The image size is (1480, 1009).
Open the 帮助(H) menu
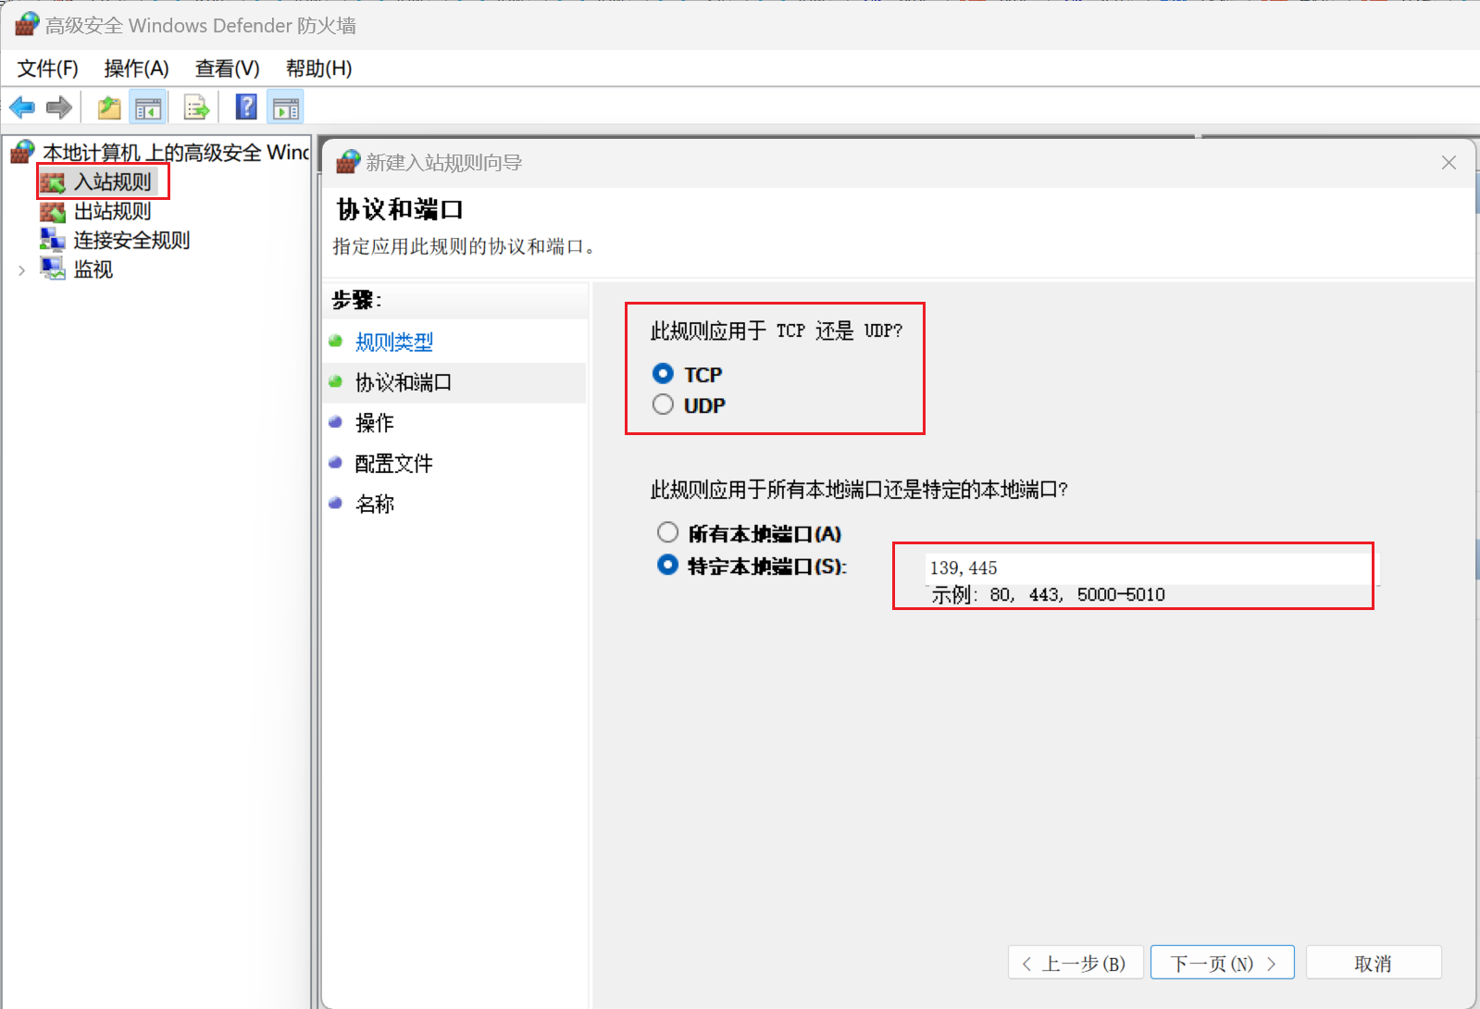pyautogui.click(x=319, y=69)
